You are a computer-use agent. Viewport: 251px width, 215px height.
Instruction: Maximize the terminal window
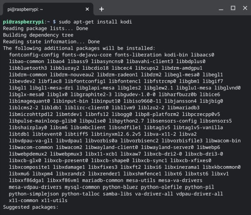pyautogui.click(x=233, y=8)
